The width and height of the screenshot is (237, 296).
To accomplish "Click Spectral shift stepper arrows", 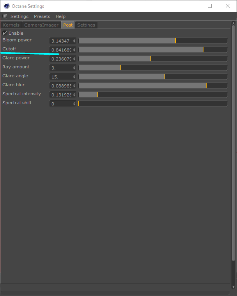I will [x=74, y=103].
